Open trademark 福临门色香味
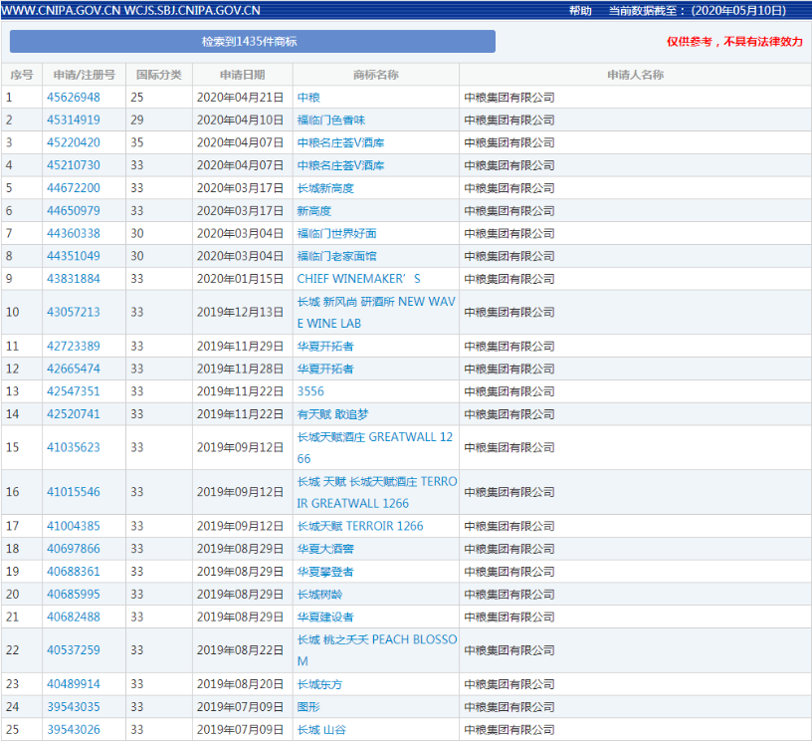Viewport: 812px width, 741px height. click(330, 121)
